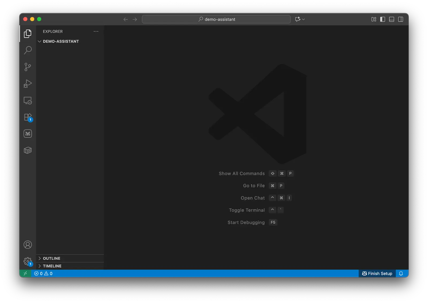
Task: Open the Manage settings gear
Action: point(27,260)
